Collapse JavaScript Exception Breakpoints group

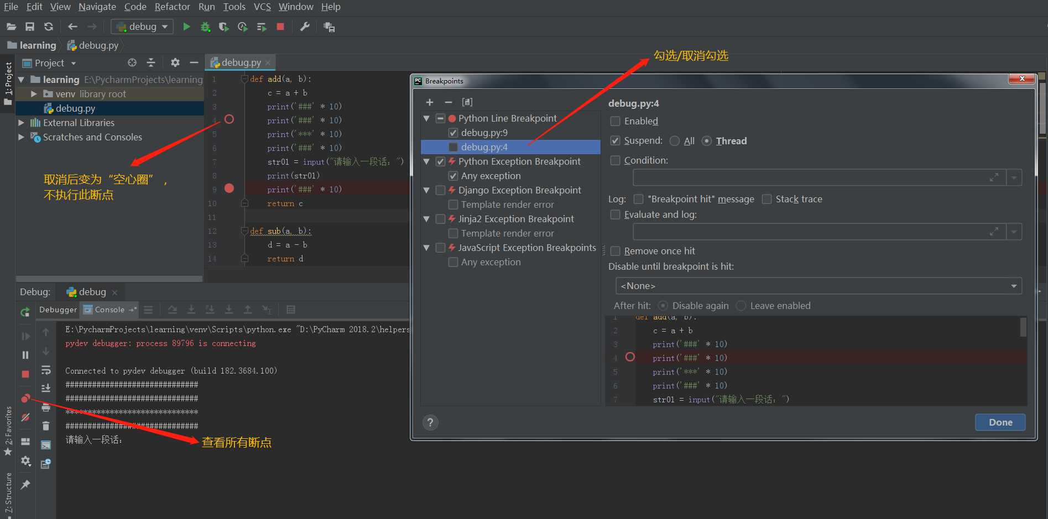pyautogui.click(x=426, y=248)
